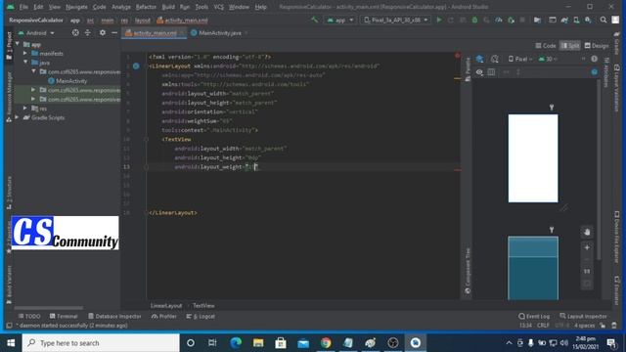Expand the res folder
The width and height of the screenshot is (626, 352).
(25, 109)
